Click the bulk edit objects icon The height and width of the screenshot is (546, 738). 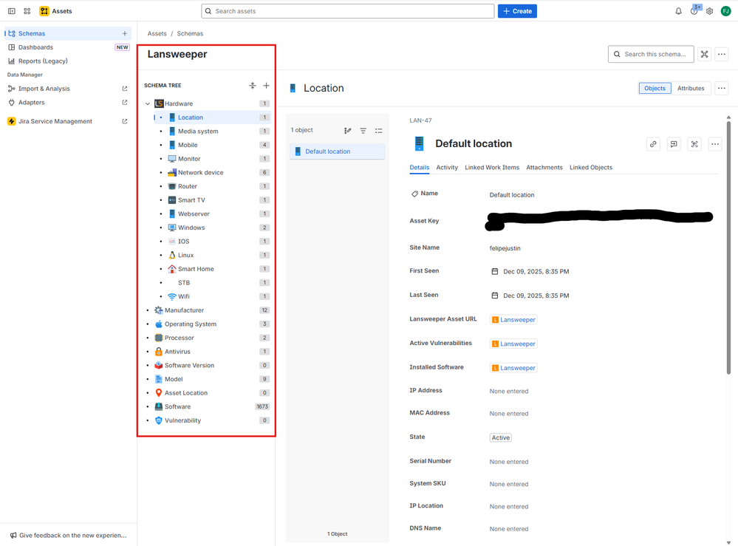[x=348, y=130]
